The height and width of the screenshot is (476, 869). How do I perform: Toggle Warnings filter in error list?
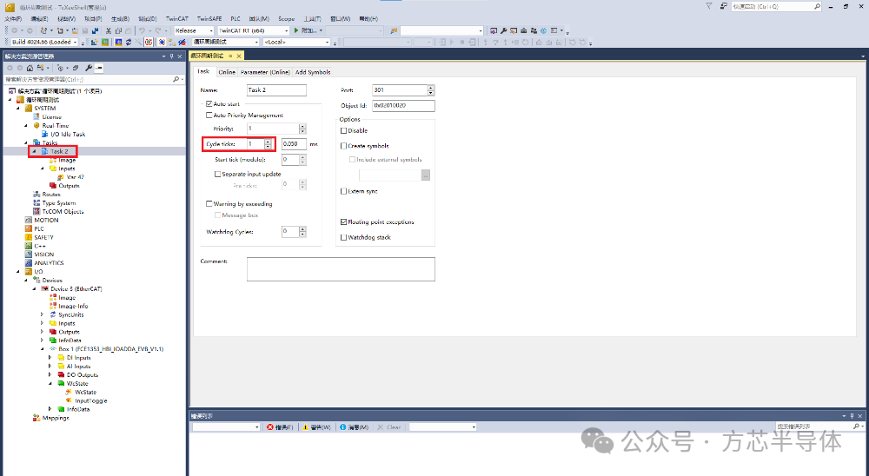coord(316,427)
